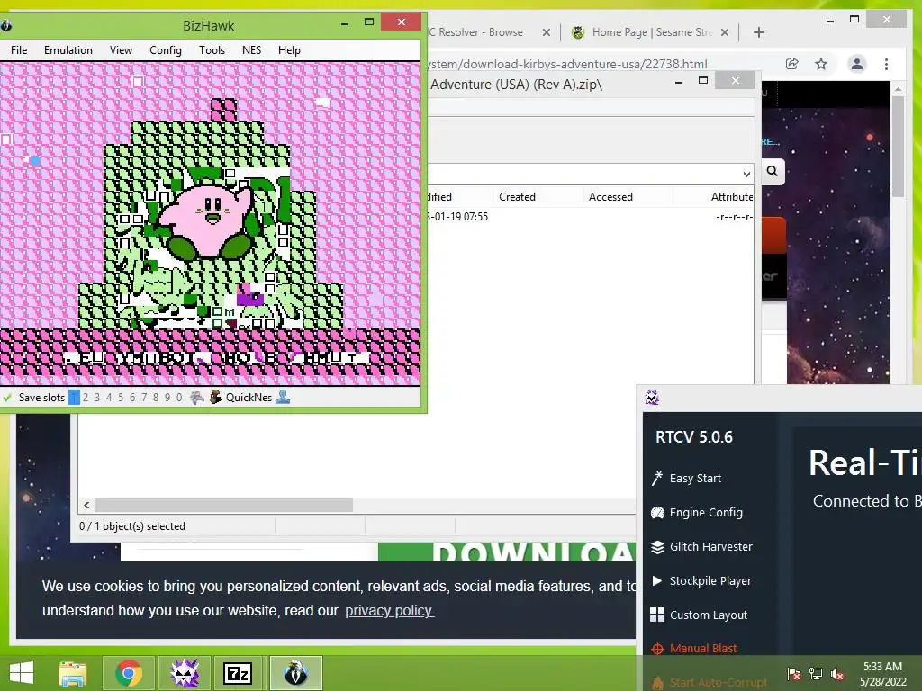Open the Config menu in BizHawk
This screenshot has width=922, height=691.
coord(166,50)
